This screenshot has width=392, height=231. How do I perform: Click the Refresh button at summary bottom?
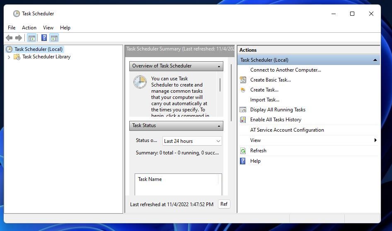click(224, 204)
